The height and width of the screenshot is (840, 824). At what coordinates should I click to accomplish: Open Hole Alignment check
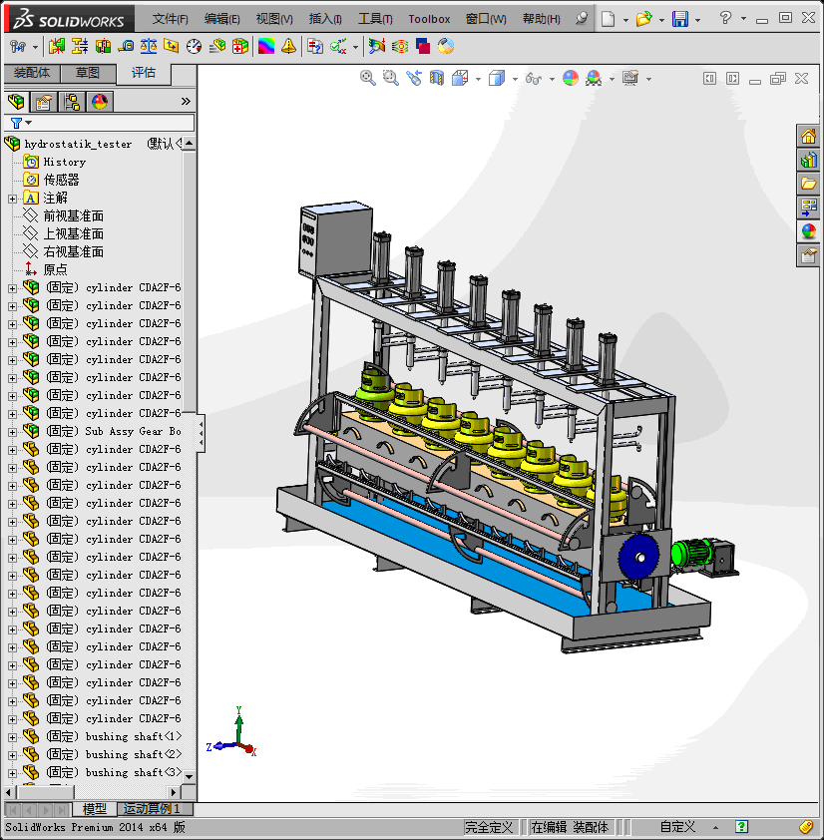103,47
